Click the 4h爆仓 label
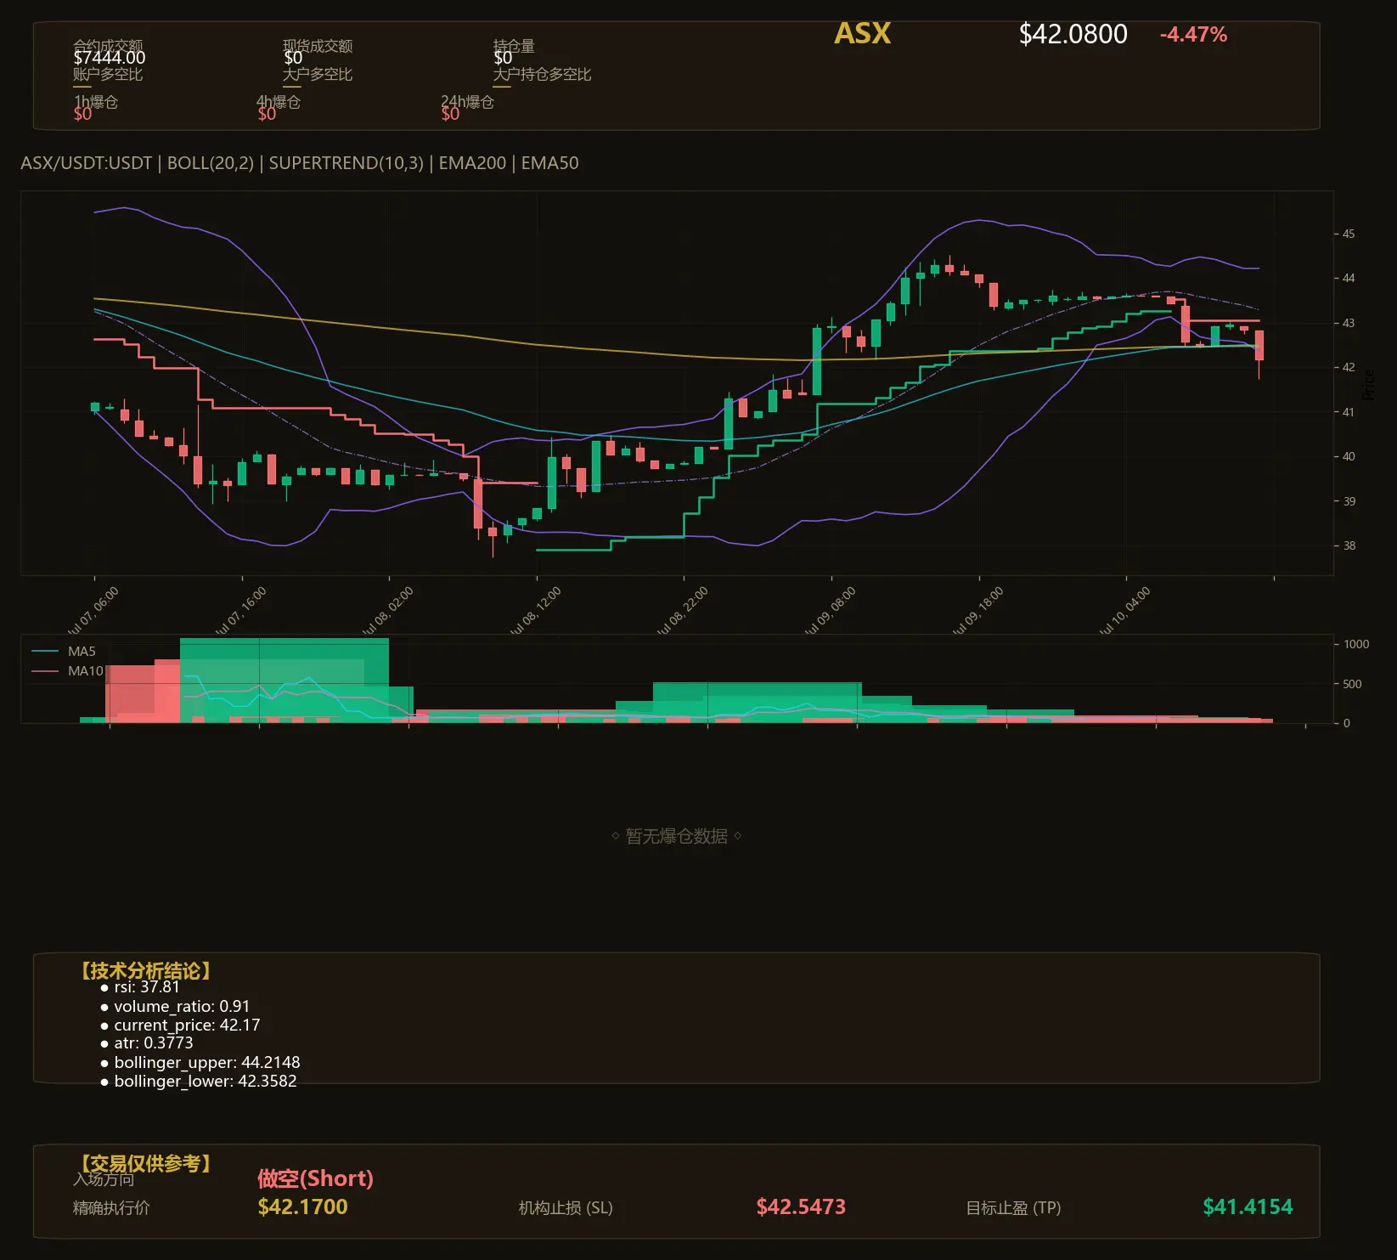Screen dimensions: 1397x1260 (x=279, y=102)
